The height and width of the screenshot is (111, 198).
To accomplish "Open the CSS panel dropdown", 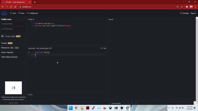I will point(30,95).
